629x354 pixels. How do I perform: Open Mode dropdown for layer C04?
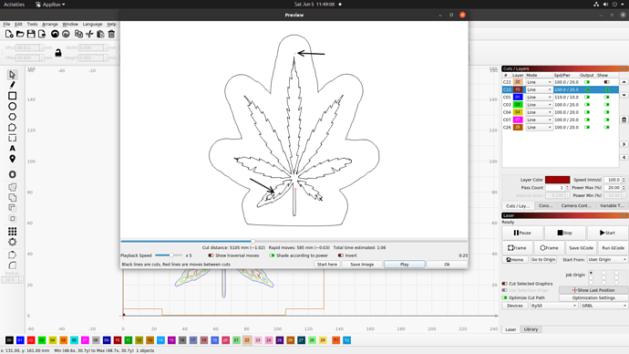[x=539, y=112]
